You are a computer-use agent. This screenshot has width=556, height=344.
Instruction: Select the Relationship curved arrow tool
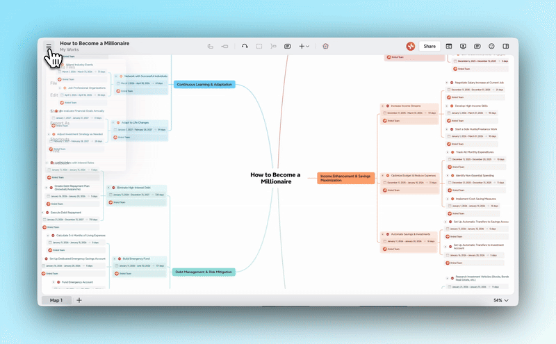(x=244, y=47)
